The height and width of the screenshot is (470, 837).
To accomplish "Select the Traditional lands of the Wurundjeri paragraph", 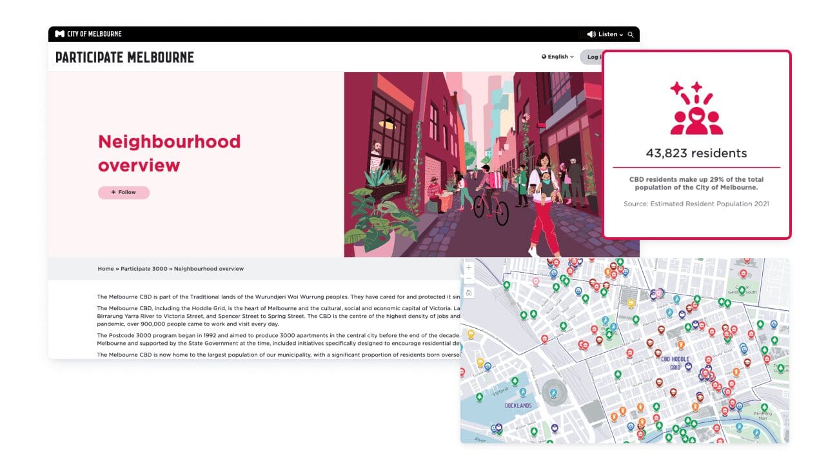I will pos(279,297).
